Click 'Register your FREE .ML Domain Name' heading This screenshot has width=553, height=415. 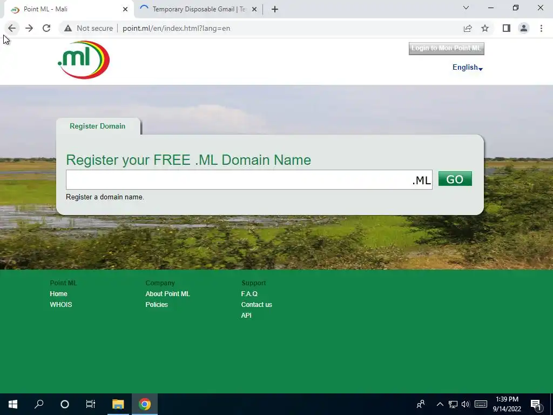pos(188,160)
